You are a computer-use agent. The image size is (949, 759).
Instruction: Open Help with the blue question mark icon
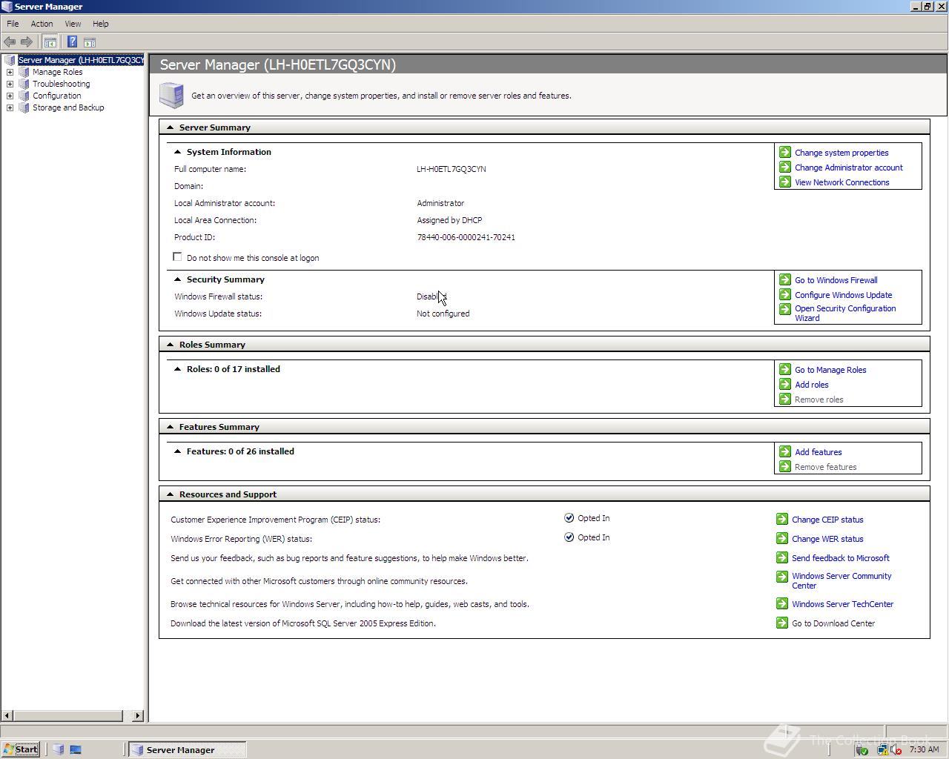72,42
